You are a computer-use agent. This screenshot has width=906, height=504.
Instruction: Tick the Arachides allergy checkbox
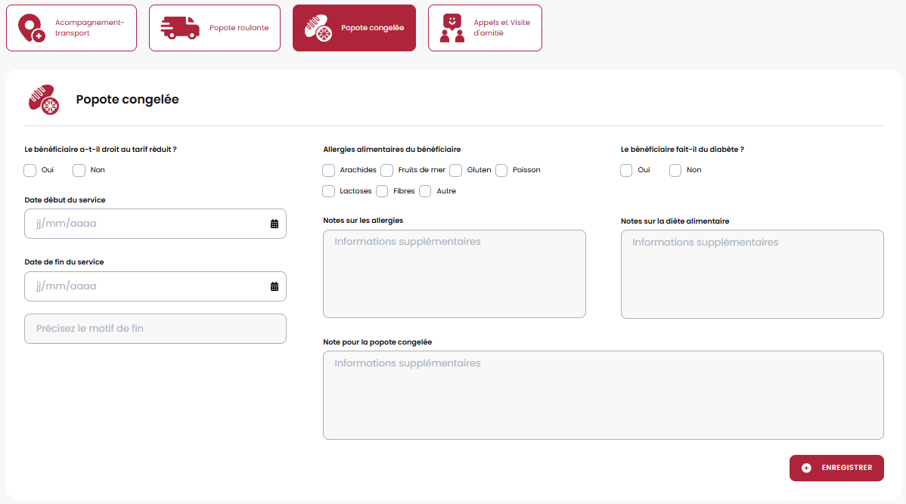point(329,170)
